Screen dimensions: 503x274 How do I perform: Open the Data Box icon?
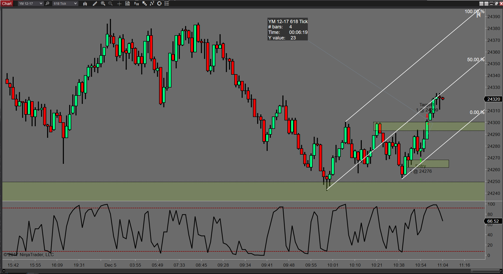pyautogui.click(x=128, y=3)
